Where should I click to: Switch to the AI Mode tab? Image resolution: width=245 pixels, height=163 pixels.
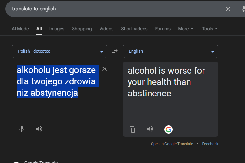point(20,29)
